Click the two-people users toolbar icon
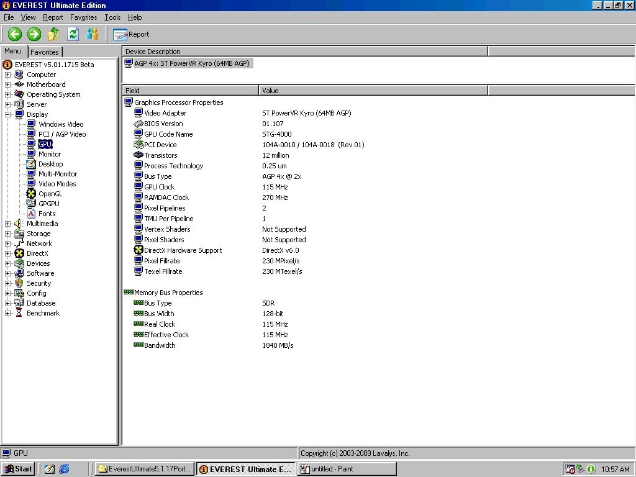This screenshot has width=636, height=477. pyautogui.click(x=92, y=34)
